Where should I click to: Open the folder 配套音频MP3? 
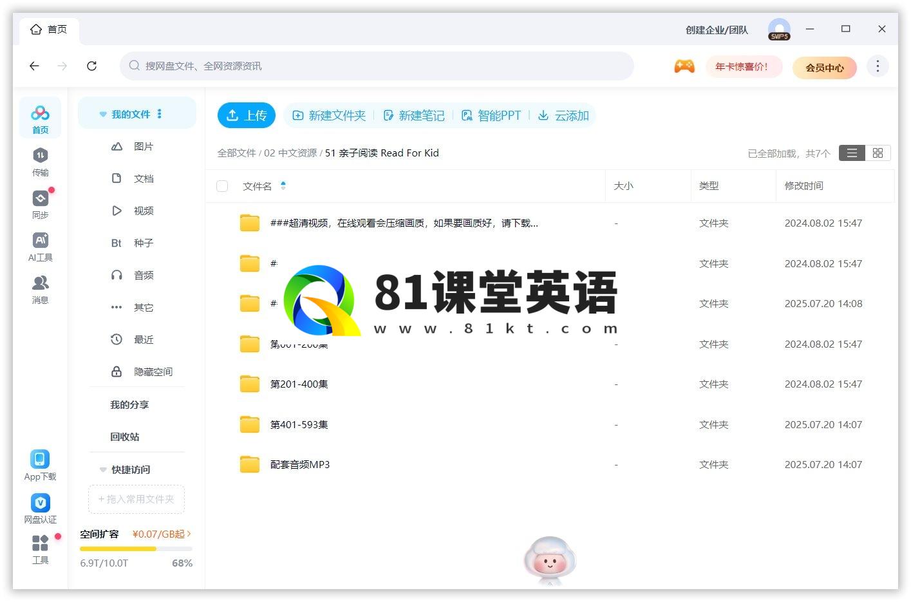[x=300, y=465]
